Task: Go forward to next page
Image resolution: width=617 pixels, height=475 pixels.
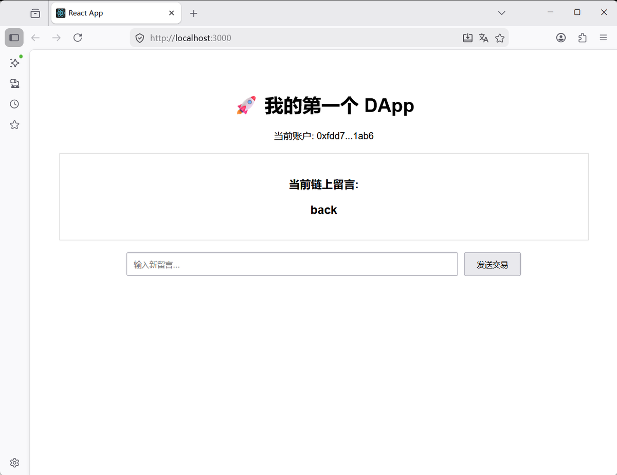Action: point(57,38)
